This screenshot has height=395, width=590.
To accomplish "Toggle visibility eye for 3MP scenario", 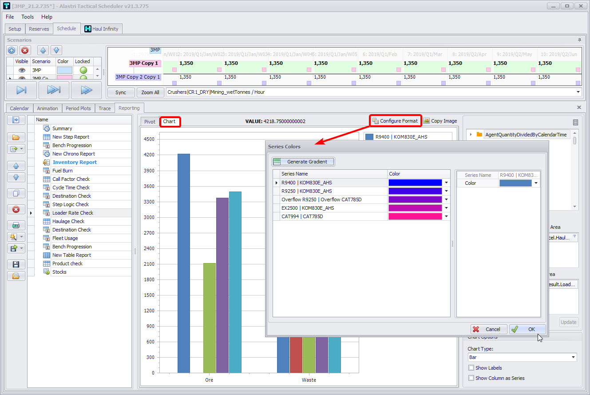I will [x=22, y=70].
